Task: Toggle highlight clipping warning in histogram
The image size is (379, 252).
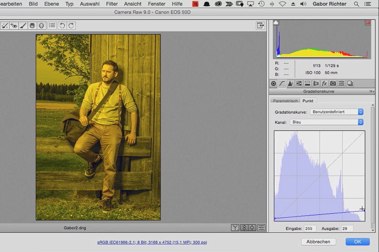Action: (x=368, y=23)
